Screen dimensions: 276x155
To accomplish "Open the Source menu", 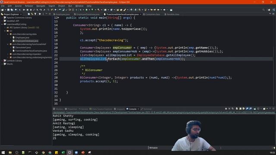I will pos(18,6).
